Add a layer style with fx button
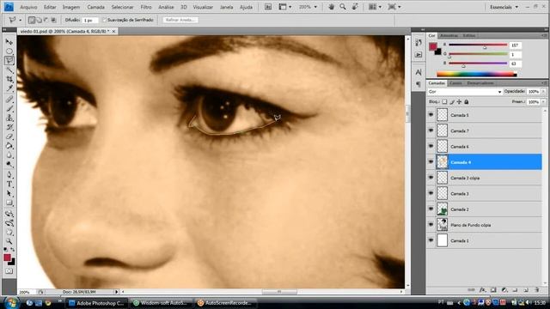Screen dimensions: 550x309 [482, 290]
